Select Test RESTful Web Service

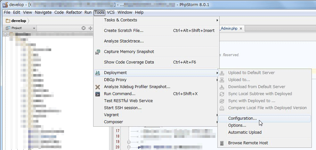click(x=156, y=101)
